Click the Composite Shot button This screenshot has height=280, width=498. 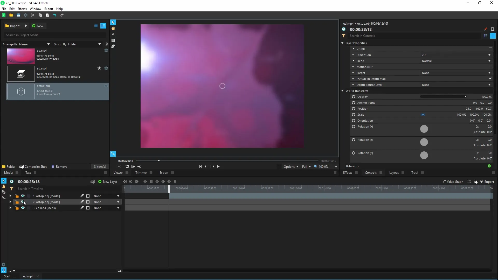pos(33,167)
